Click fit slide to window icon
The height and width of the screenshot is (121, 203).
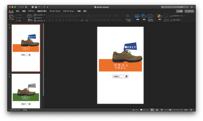coord(191,110)
